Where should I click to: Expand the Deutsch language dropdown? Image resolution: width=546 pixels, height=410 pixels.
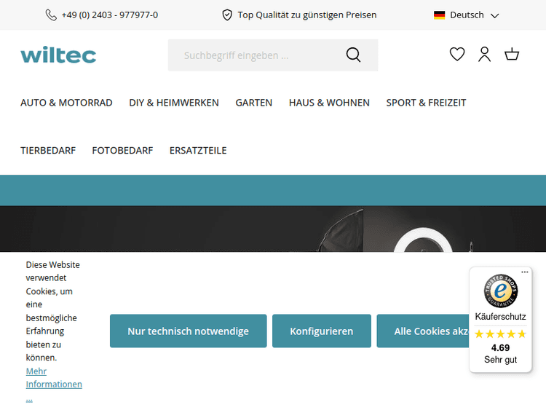[x=494, y=15]
